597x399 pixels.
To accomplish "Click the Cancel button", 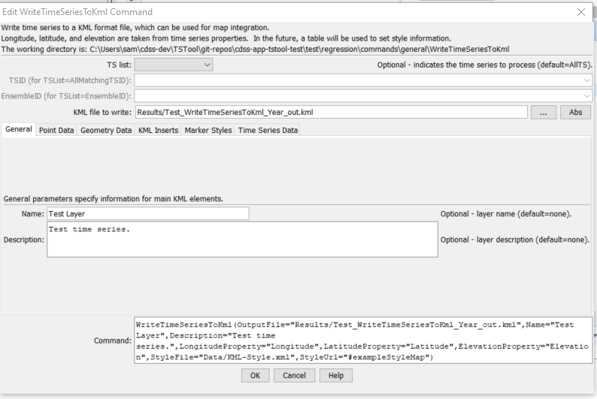I will [x=294, y=376].
